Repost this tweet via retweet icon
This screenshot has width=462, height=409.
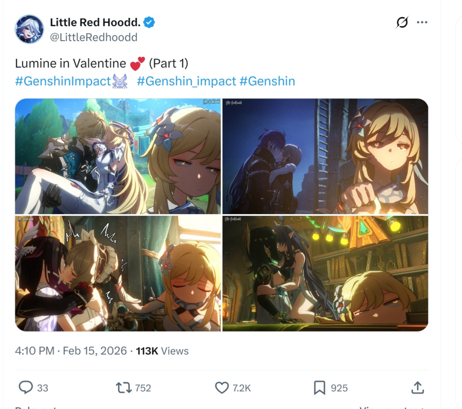tap(124, 388)
